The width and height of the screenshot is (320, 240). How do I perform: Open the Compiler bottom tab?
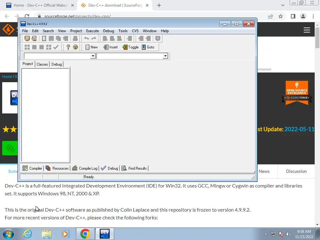tap(32, 168)
